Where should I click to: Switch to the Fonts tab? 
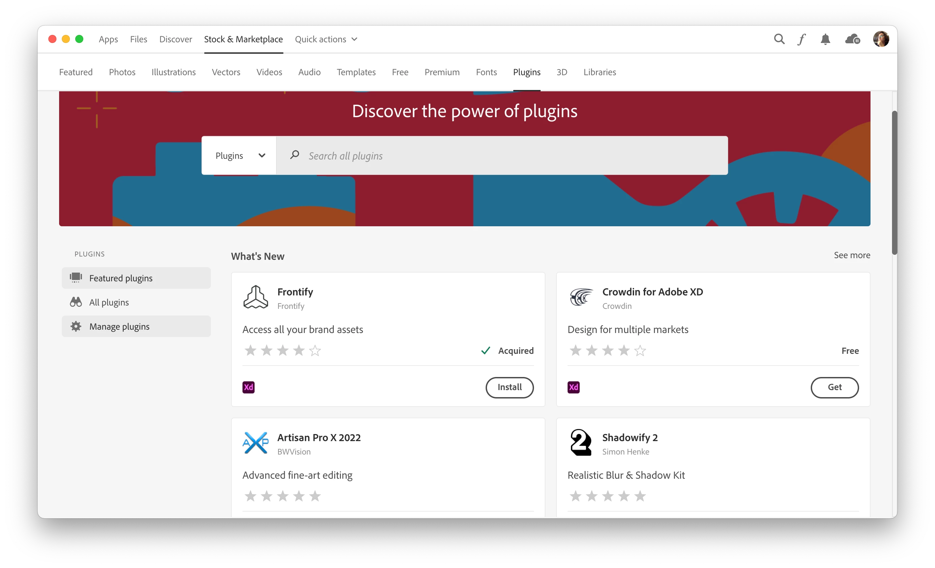tap(486, 72)
